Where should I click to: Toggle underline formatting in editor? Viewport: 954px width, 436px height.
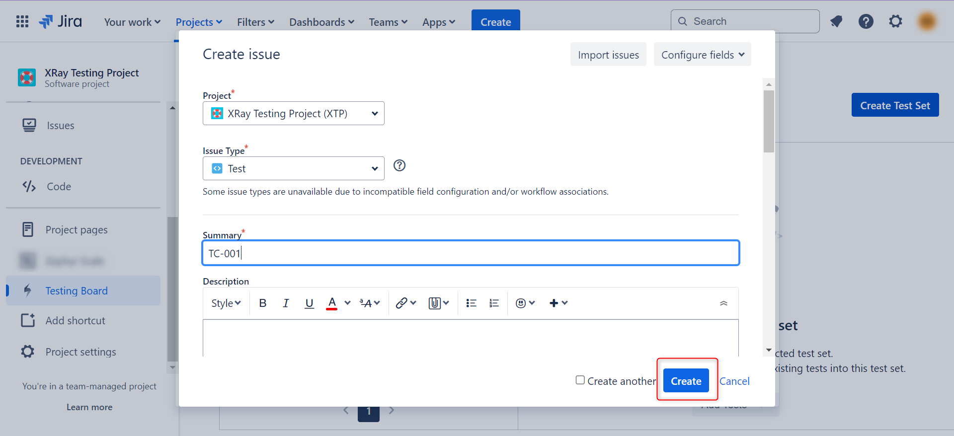309,303
